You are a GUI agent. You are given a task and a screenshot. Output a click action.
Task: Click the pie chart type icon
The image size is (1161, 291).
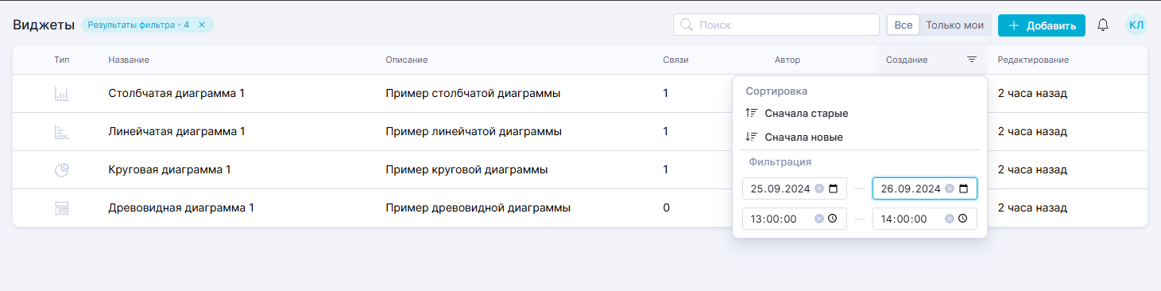pos(62,169)
